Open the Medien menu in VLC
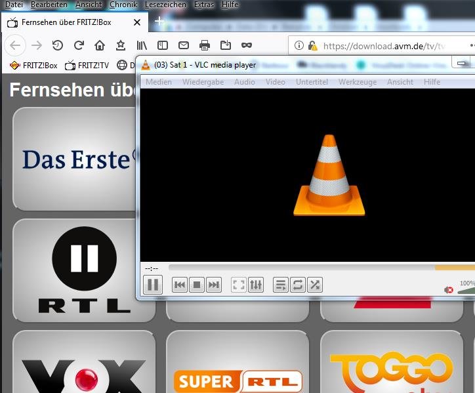The width and height of the screenshot is (475, 393). 158,82
